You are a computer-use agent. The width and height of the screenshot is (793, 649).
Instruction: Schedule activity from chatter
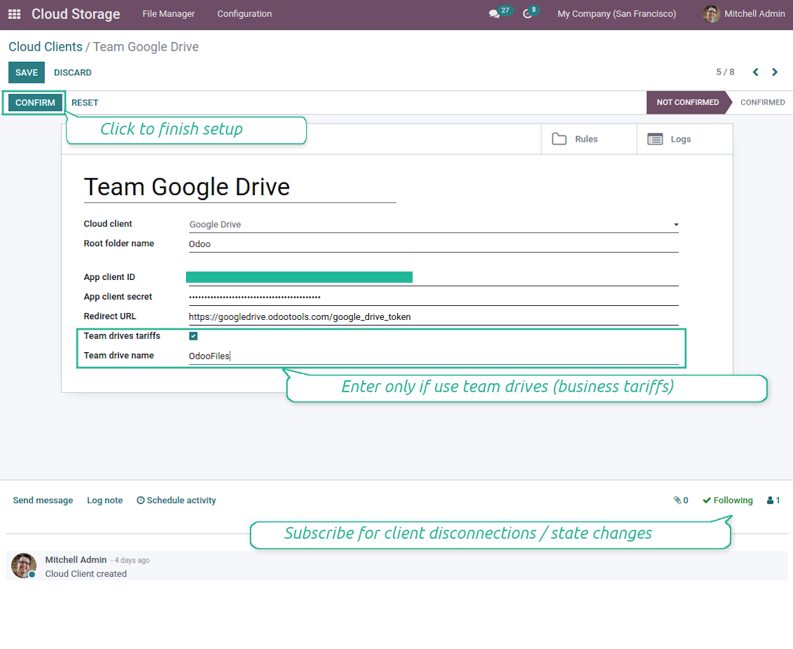coord(176,500)
